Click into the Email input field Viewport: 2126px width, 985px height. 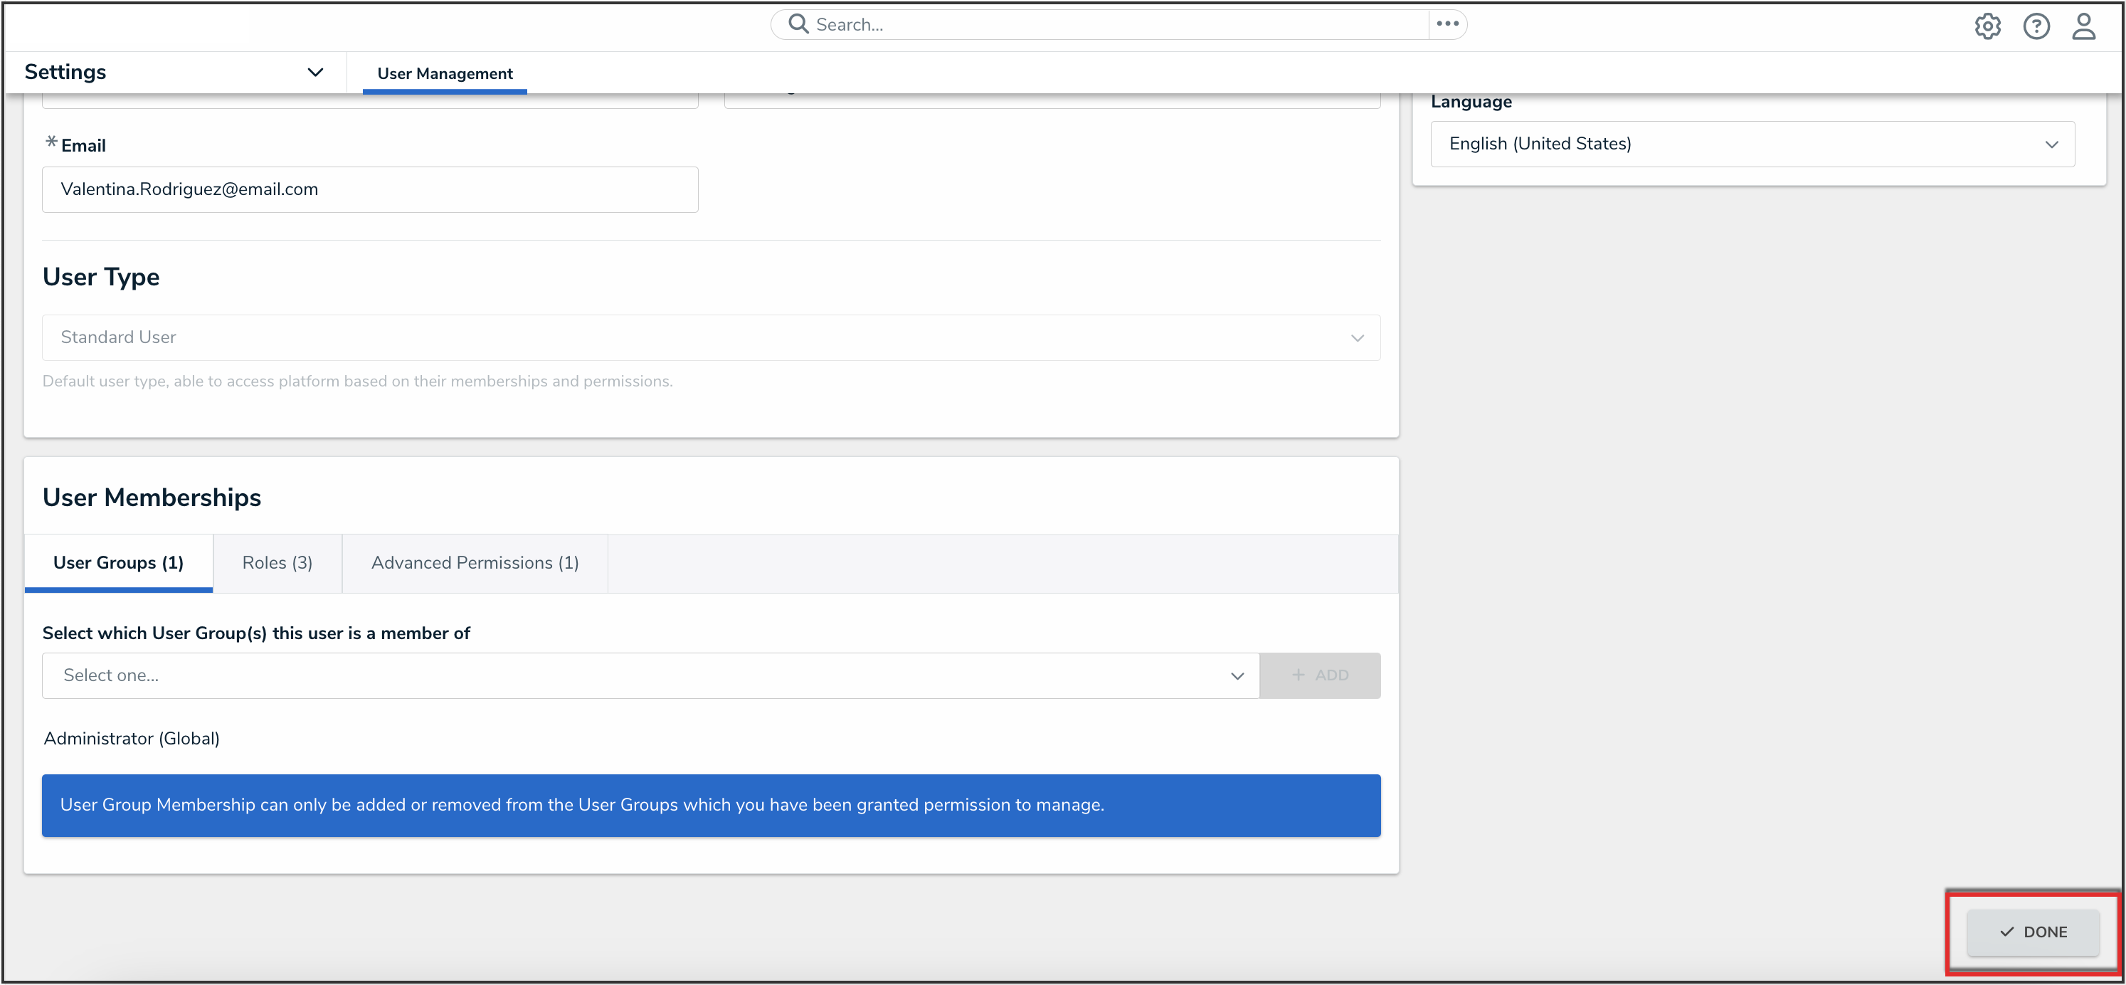(x=370, y=189)
